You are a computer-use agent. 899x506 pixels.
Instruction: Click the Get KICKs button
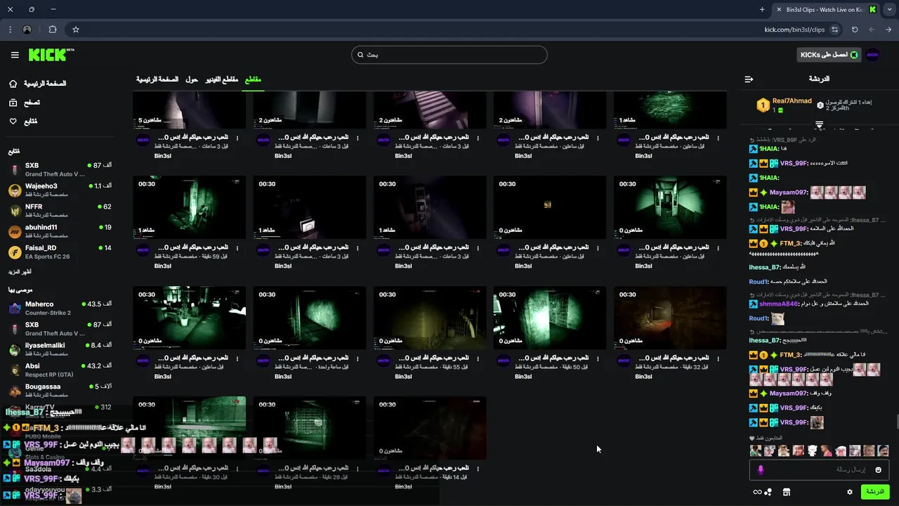pyautogui.click(x=829, y=55)
